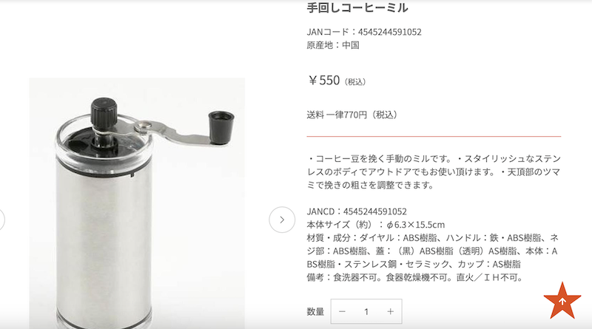Viewport: 592px width, 329px height.
Task: Click the orange star back-to-top button
Action: [562, 301]
